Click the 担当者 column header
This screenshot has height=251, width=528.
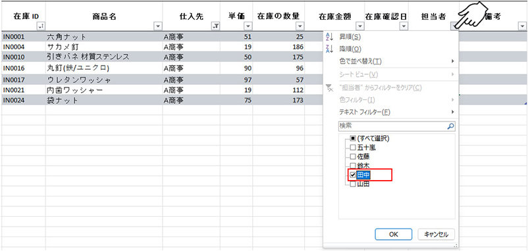433,16
